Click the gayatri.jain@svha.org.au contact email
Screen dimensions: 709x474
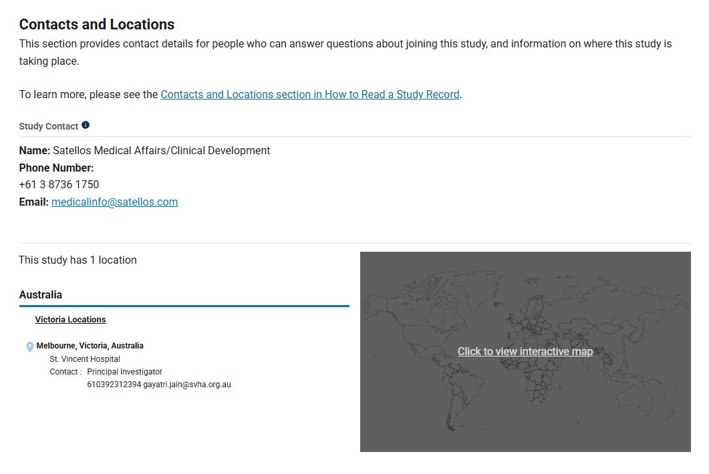[x=187, y=385]
